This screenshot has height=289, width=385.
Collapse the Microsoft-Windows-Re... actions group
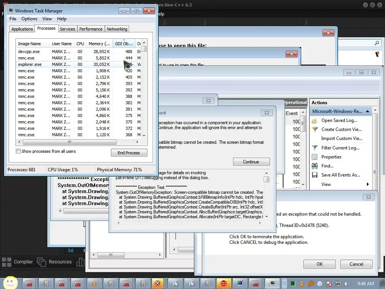pos(367,111)
